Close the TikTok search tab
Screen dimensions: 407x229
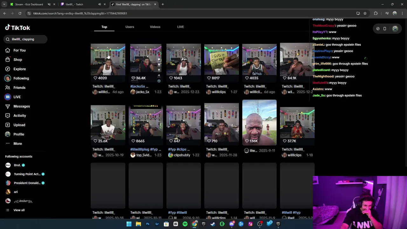[155, 4]
